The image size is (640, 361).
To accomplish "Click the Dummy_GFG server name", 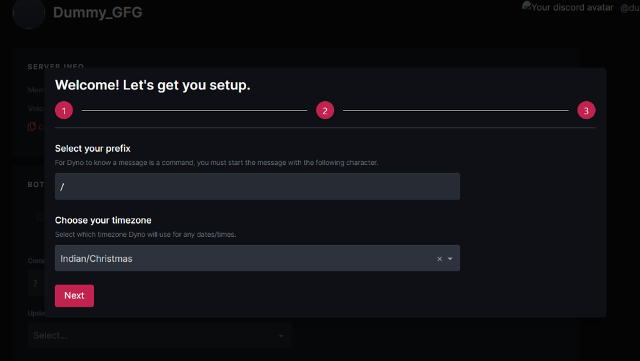I will pos(97,12).
